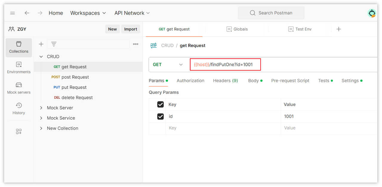Expand the Mock Server collection
The height and width of the screenshot is (187, 382).
coord(41,108)
